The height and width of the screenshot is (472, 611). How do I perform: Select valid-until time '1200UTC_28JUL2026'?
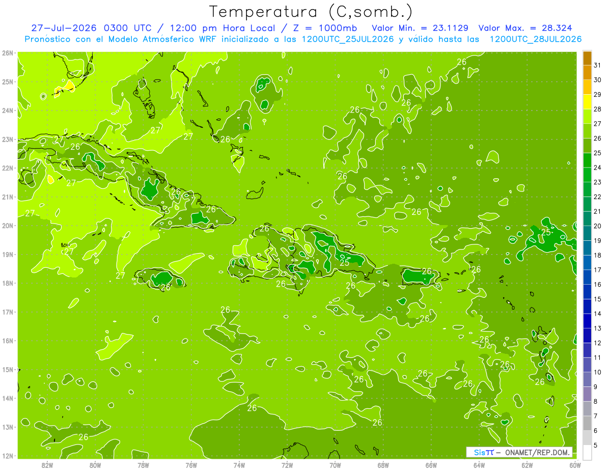(535, 39)
